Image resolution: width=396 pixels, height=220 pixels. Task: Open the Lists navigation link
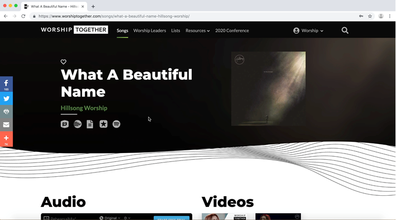pyautogui.click(x=175, y=31)
